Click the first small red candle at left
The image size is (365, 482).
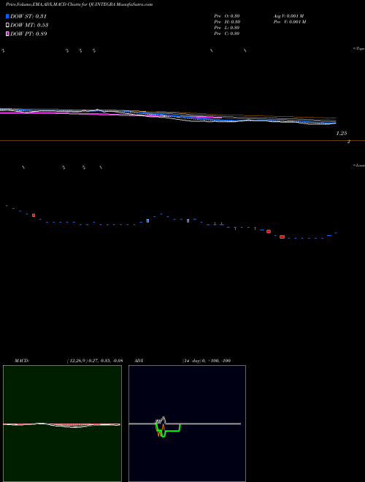[x=34, y=215]
